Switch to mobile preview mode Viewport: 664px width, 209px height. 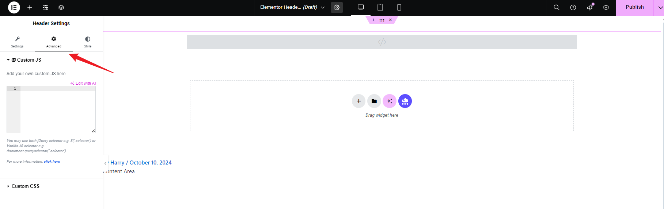[399, 7]
